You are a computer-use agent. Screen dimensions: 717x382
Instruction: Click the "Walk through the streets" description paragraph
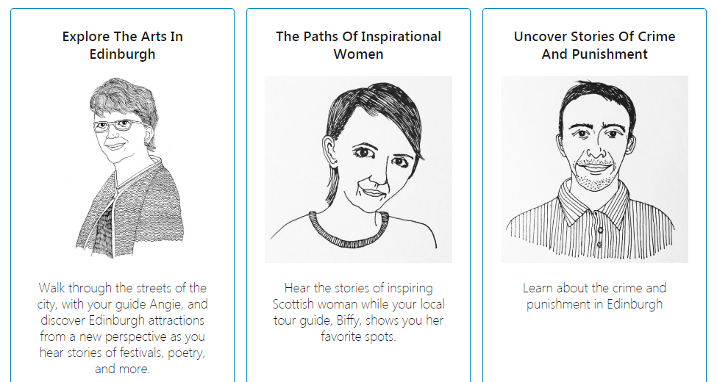point(123,328)
